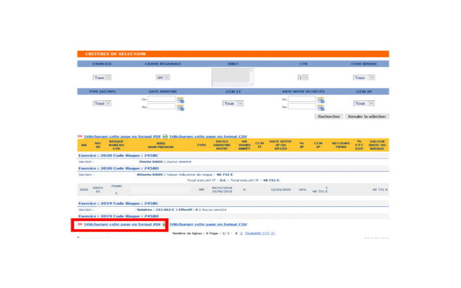The height and width of the screenshot is (288, 461).
Task: Click into Date Sinistre 'Au' input field
Action: point(161,107)
